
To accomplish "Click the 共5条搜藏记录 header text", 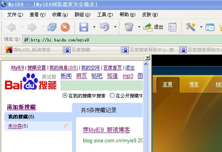I will click(x=98, y=110).
